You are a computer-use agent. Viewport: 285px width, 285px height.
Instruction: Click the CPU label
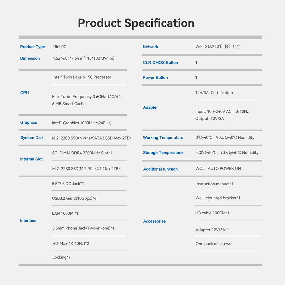click(x=25, y=93)
